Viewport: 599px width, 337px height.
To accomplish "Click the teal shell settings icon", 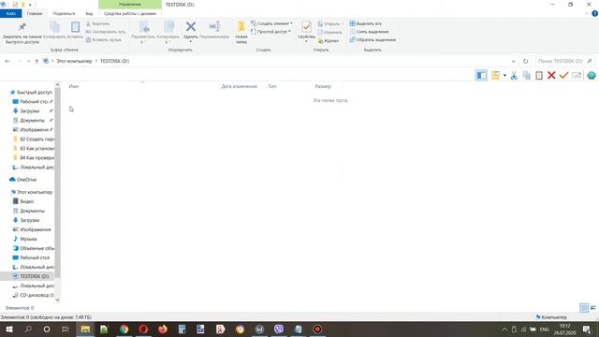I will (x=592, y=75).
